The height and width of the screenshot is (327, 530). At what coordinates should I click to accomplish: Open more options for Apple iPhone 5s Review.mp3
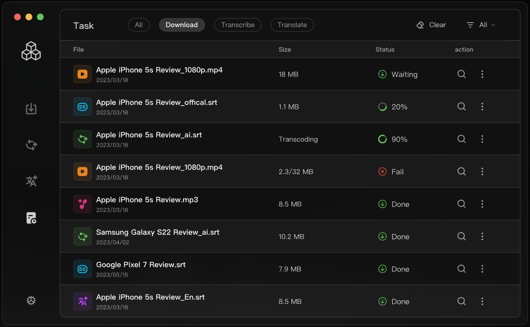pos(482,204)
